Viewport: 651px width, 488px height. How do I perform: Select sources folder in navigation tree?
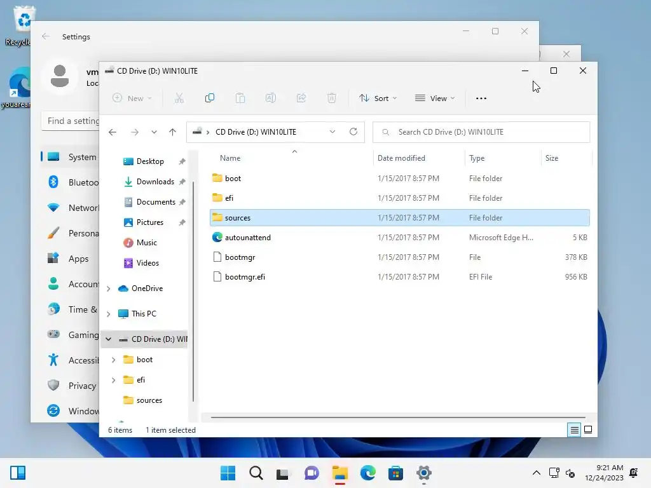tap(149, 400)
